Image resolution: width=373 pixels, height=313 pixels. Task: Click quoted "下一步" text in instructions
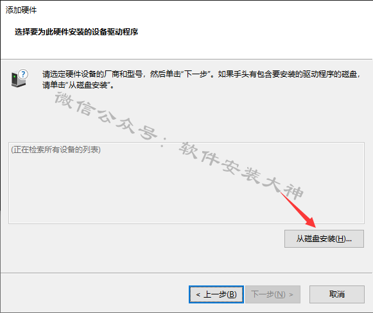coord(194,74)
